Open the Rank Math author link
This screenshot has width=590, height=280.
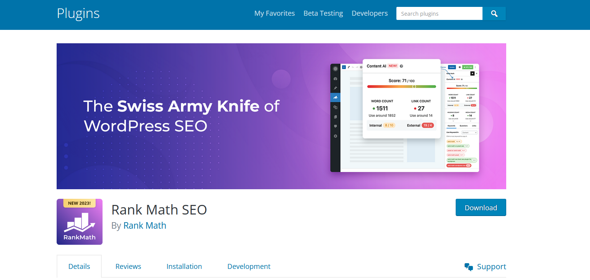pos(145,225)
